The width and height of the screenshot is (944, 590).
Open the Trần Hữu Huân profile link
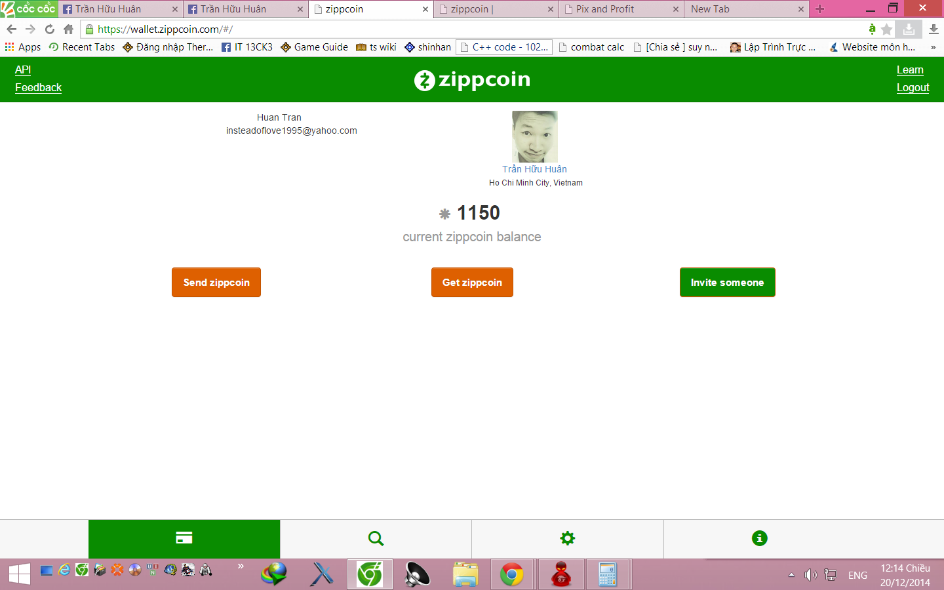[x=534, y=169]
